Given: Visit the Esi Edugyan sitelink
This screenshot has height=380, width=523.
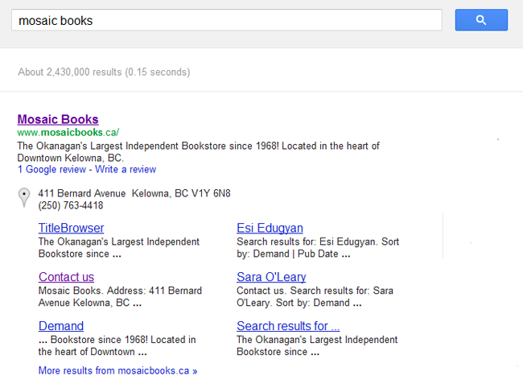Looking at the screenshot, I should coord(270,228).
